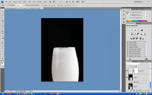
Task: Click the Hand tool in application bar
Action: pyautogui.click(x=67, y=2)
